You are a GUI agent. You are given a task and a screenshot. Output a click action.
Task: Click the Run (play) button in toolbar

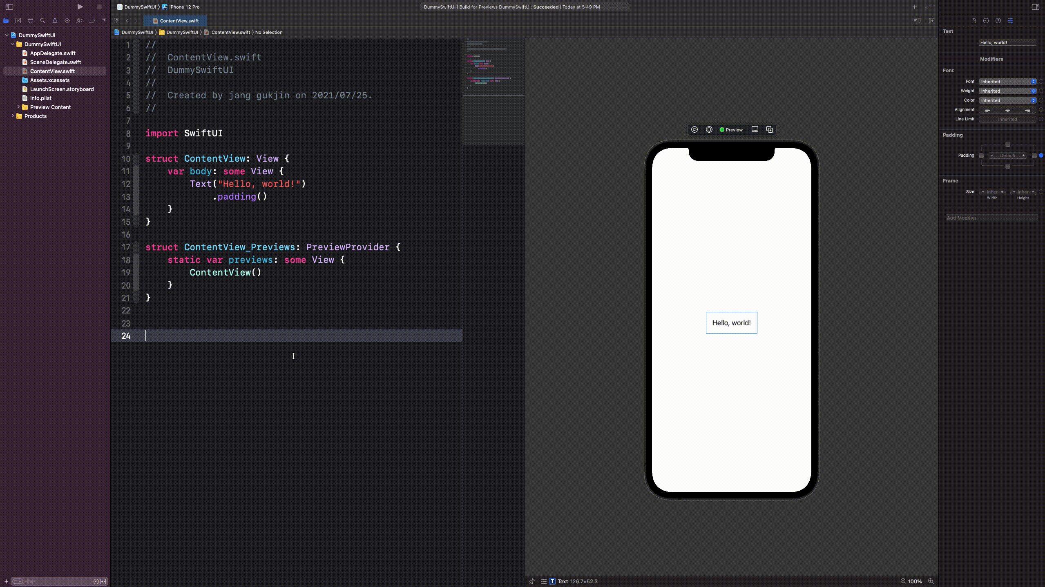80,7
